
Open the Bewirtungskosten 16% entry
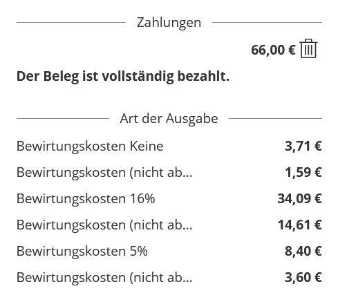pos(86,198)
